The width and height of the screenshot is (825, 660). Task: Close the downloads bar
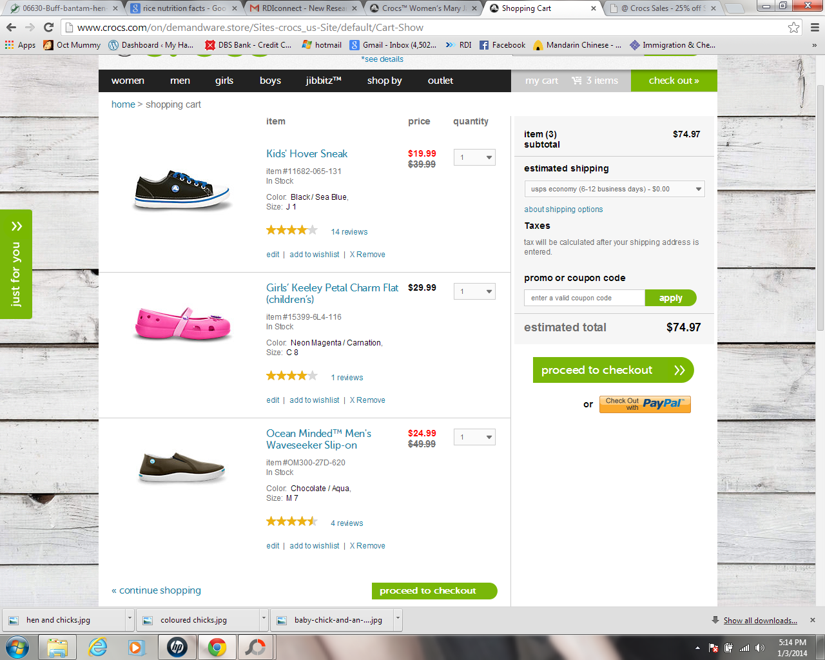[813, 620]
